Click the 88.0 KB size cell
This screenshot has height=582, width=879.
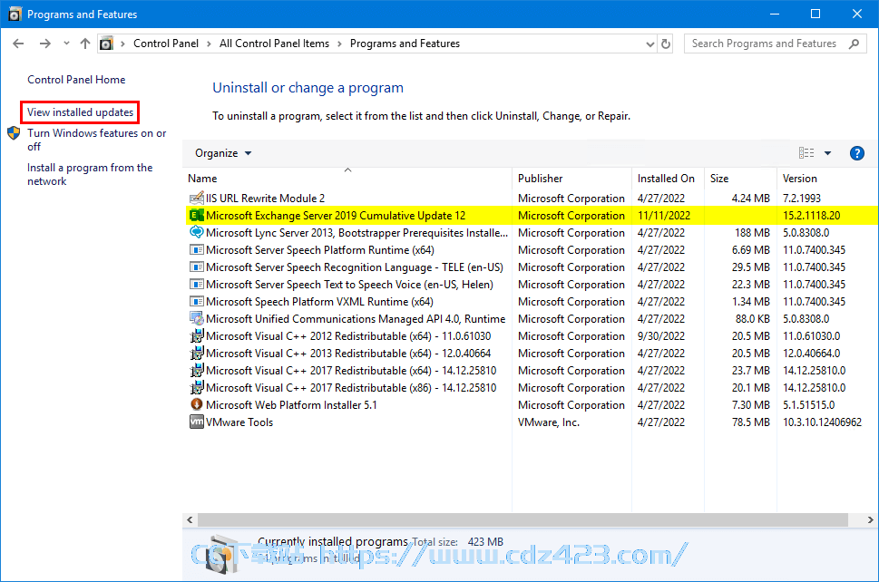click(753, 319)
